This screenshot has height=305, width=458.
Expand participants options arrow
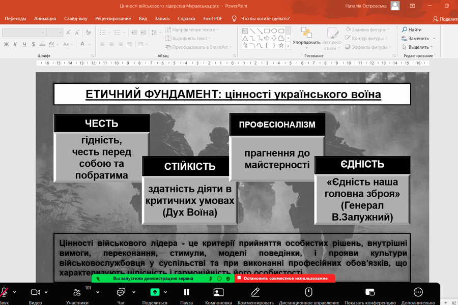pos(98,292)
